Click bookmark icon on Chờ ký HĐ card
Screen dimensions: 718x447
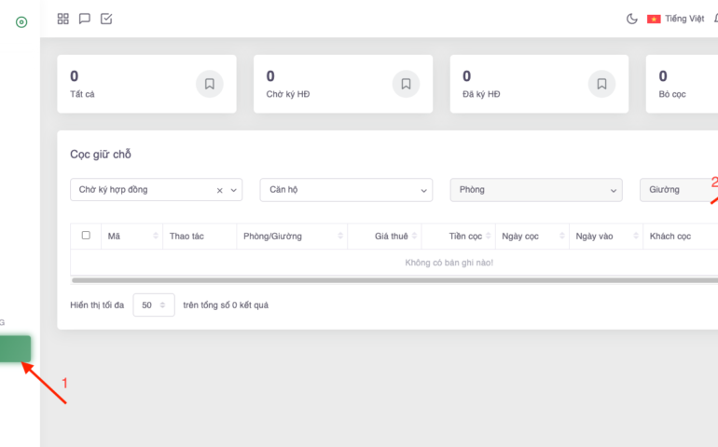406,84
